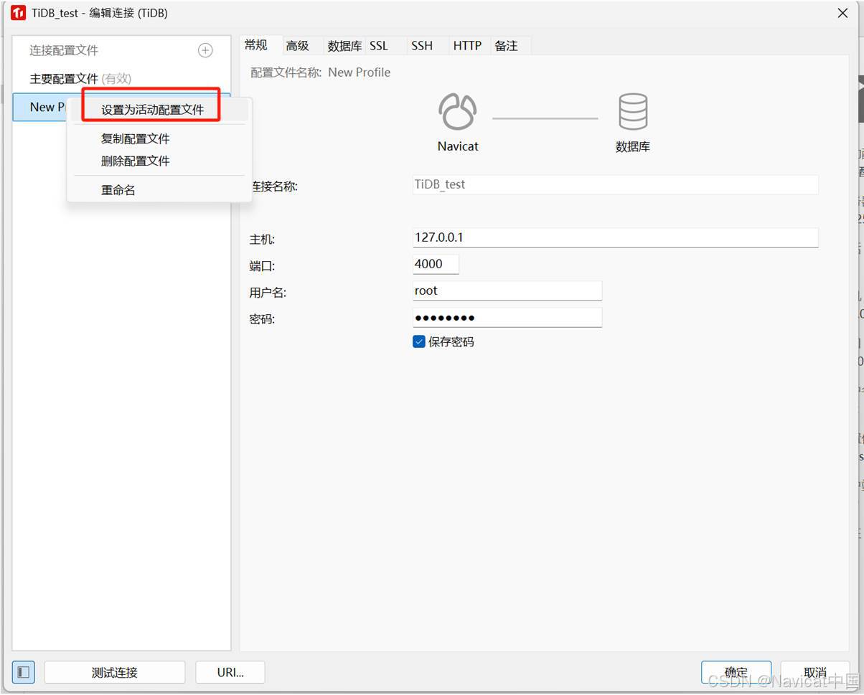The height and width of the screenshot is (695, 864).
Task: Select 主要配置文件 (有效) profile
Action: (x=121, y=79)
